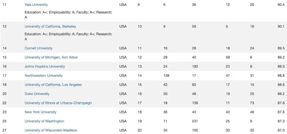Click Johns Hopkins' score of 89.0
This screenshot has width=287, height=134.
pyautogui.click(x=281, y=66)
